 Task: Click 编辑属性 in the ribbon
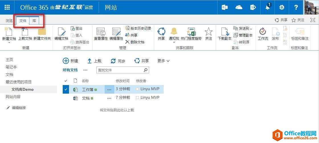tap(116, 34)
